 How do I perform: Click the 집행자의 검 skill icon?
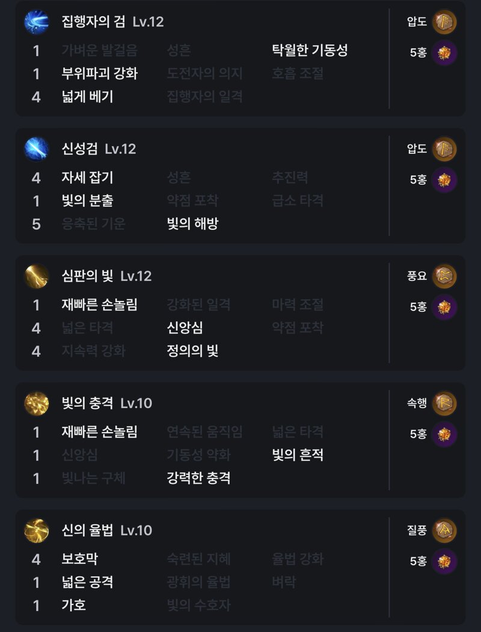[37, 22]
